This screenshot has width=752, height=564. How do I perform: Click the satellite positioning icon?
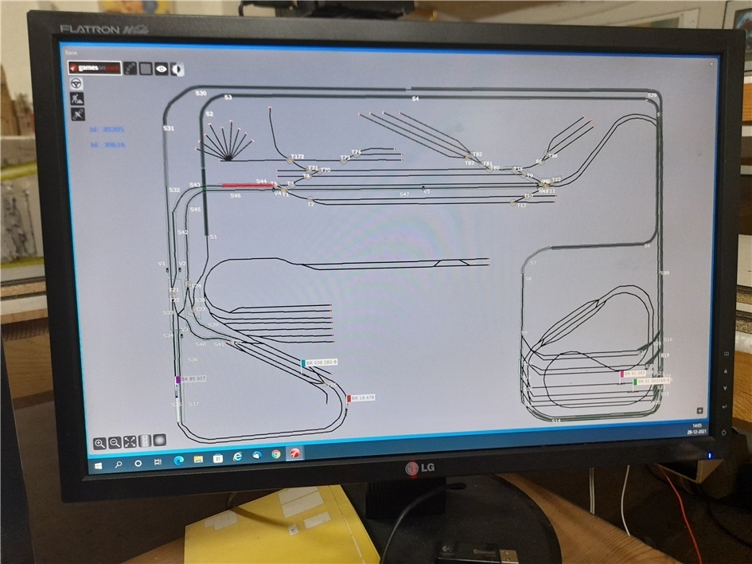pos(77,115)
